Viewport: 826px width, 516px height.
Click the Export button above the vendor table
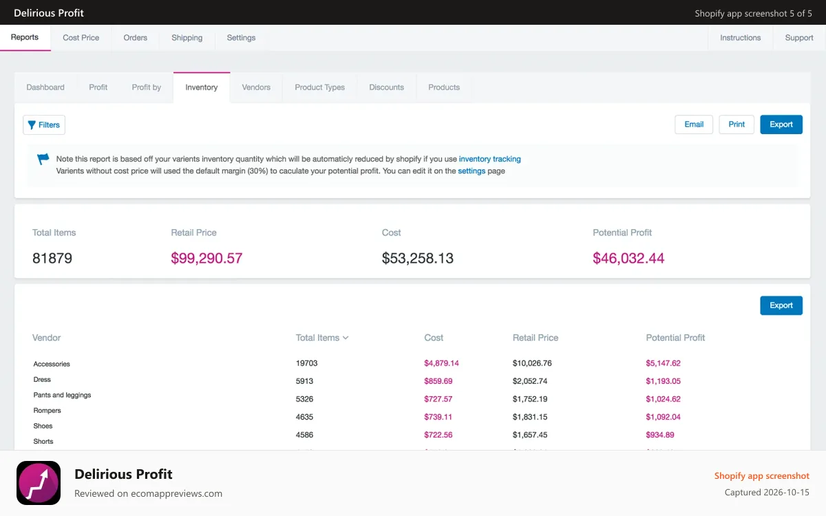[781, 305]
